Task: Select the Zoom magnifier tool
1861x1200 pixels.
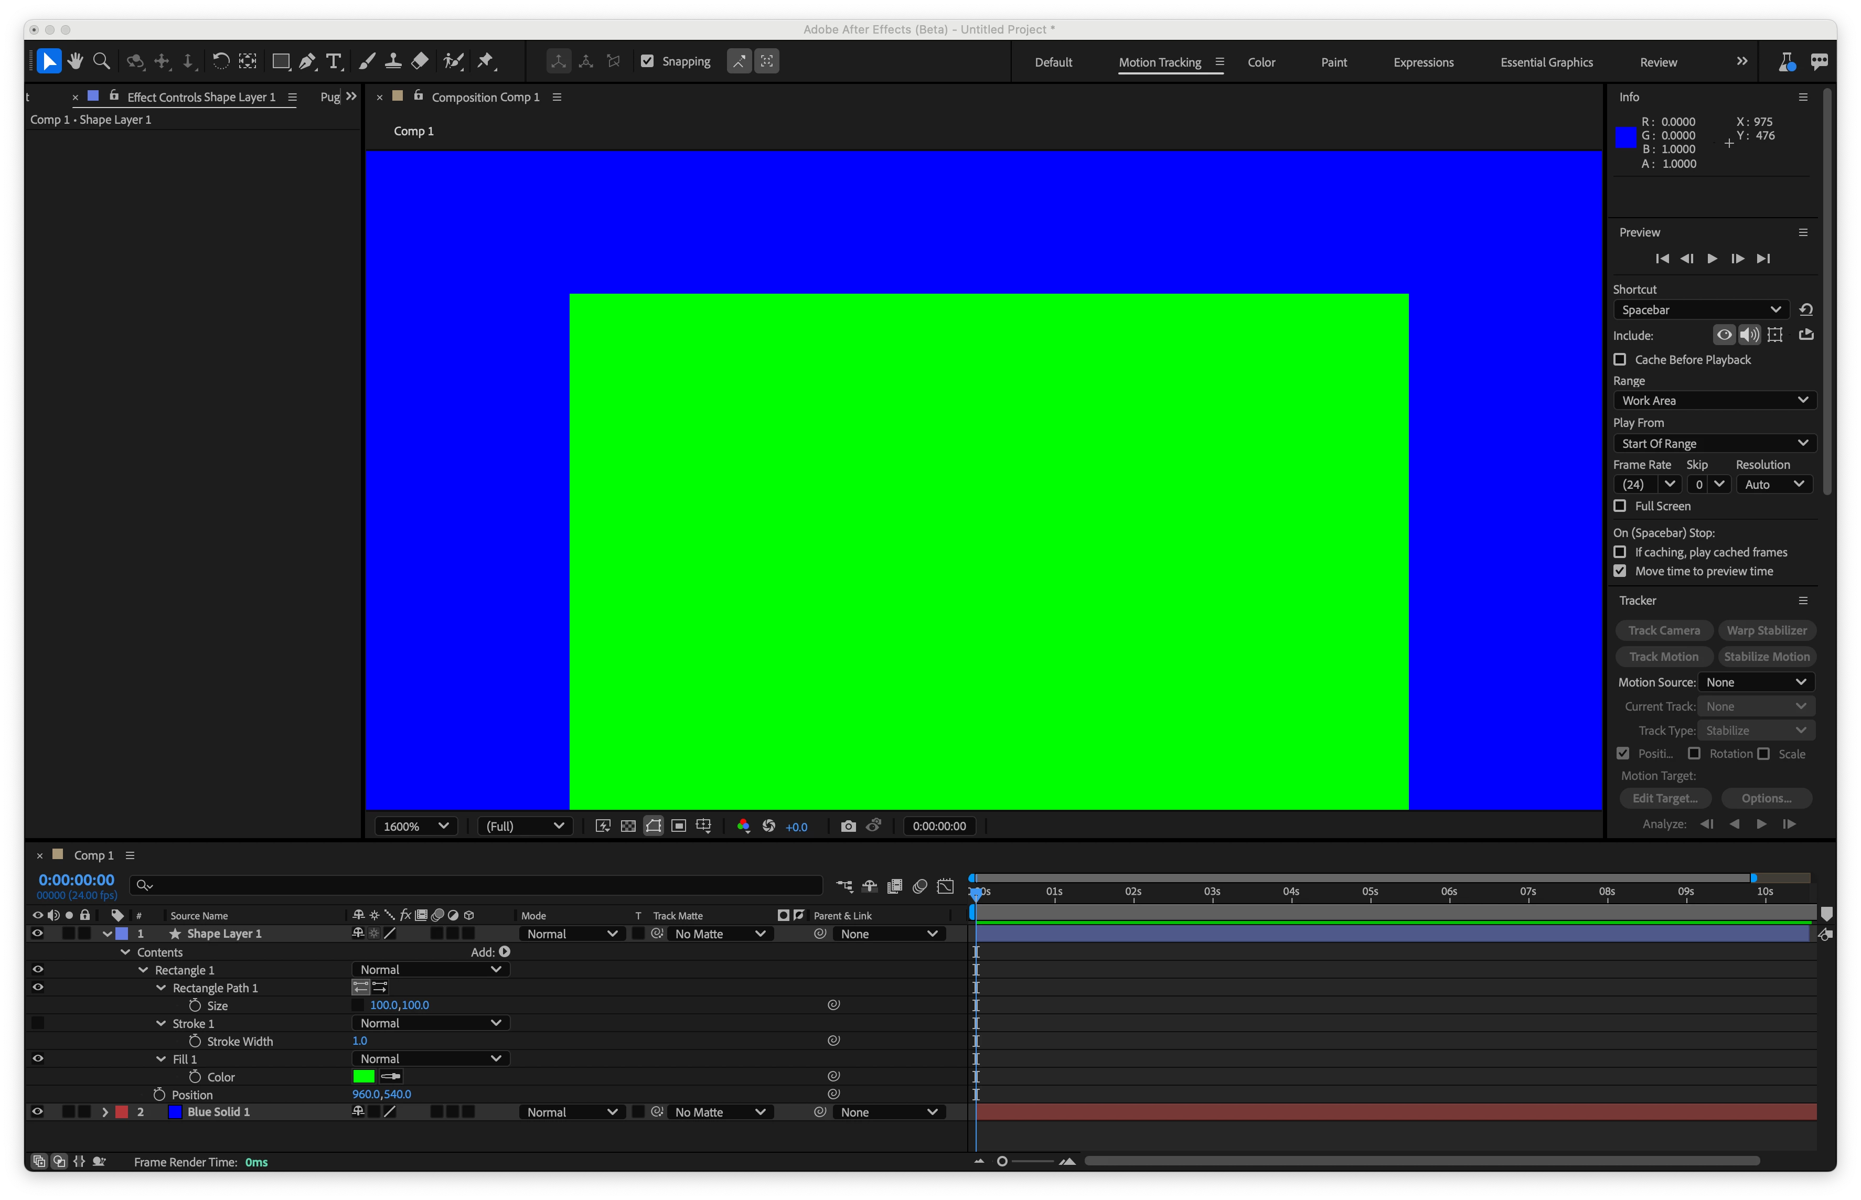Action: (x=101, y=61)
